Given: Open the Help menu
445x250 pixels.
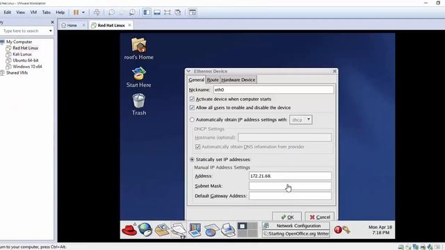Looking at the screenshot, I should click(x=60, y=12).
